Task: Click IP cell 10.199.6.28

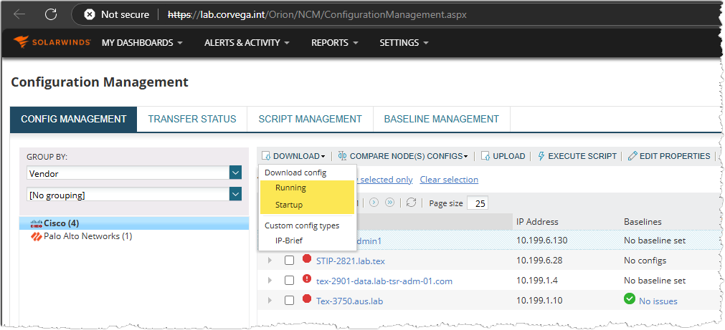Action: click(x=539, y=261)
